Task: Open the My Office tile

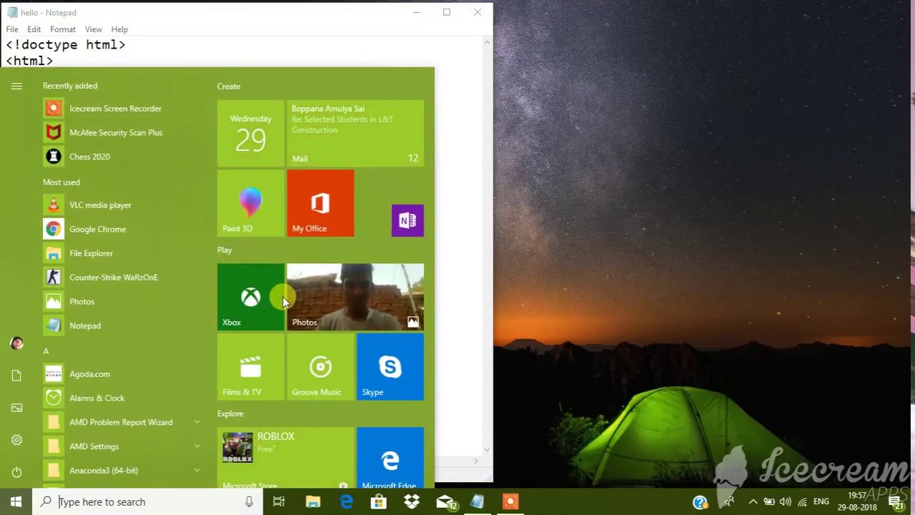Action: click(x=320, y=203)
